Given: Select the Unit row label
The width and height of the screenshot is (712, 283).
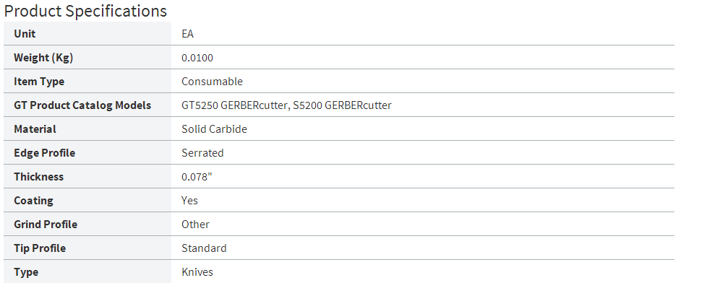Looking at the screenshot, I should [25, 33].
